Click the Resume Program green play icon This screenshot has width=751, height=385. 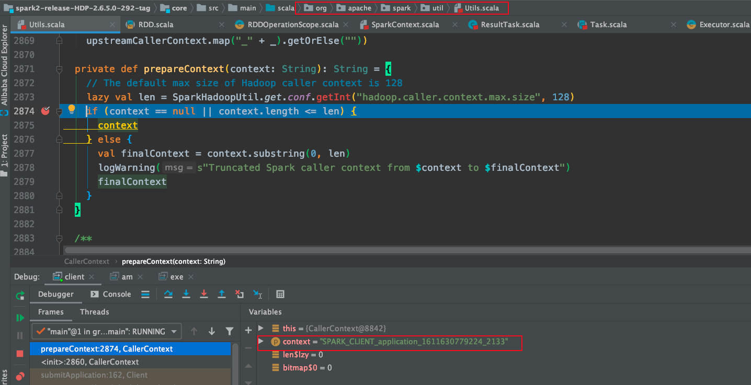(20, 317)
